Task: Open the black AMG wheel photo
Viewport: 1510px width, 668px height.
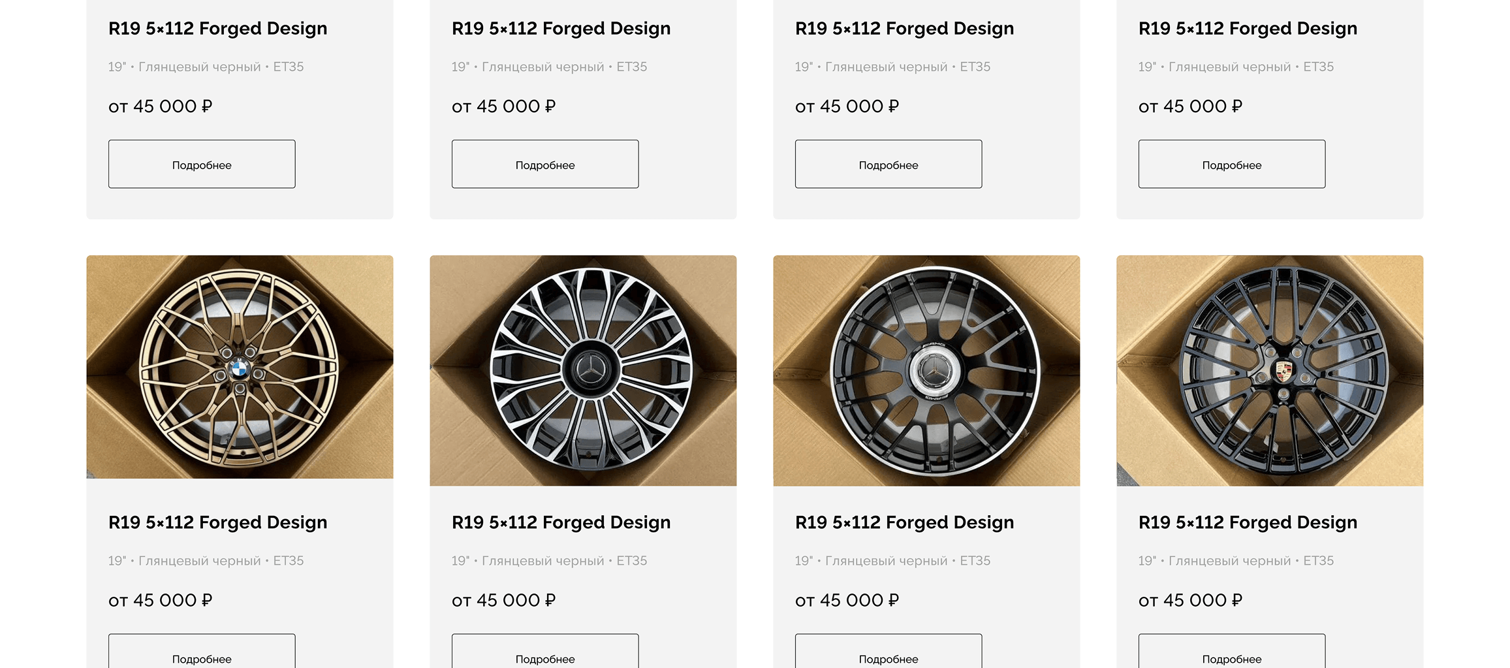Action: pyautogui.click(x=926, y=370)
